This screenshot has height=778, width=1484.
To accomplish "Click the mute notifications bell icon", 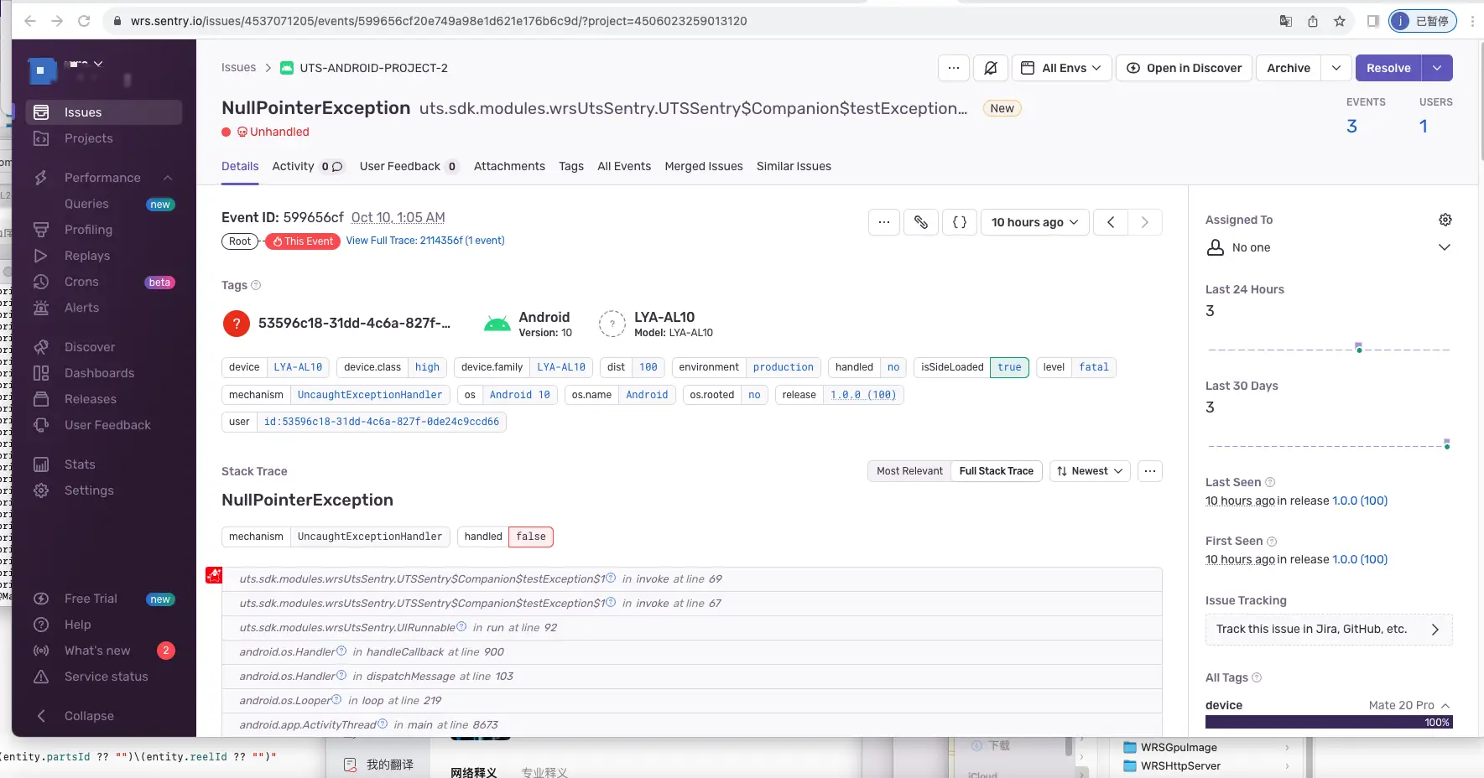I will tap(991, 68).
